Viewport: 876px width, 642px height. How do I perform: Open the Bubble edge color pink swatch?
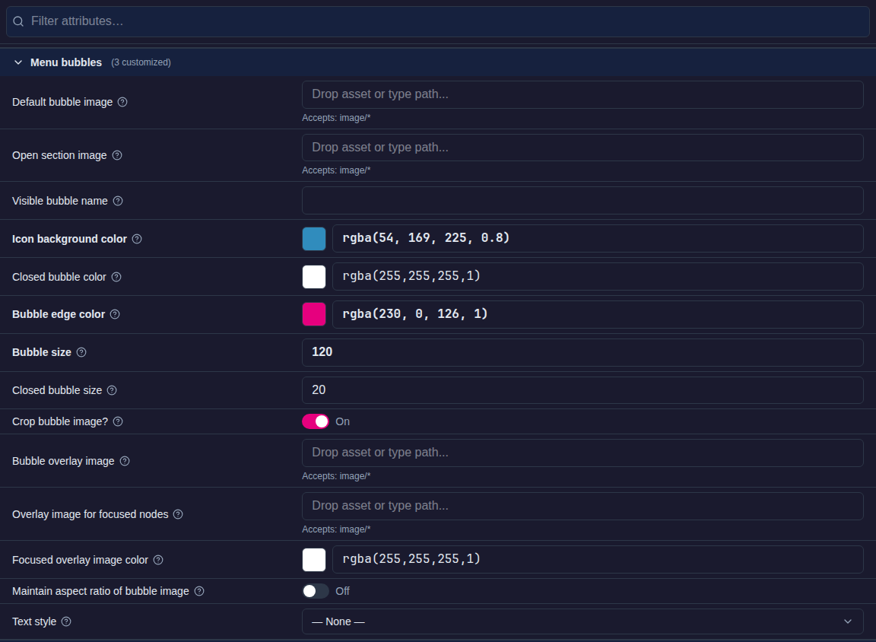point(314,314)
